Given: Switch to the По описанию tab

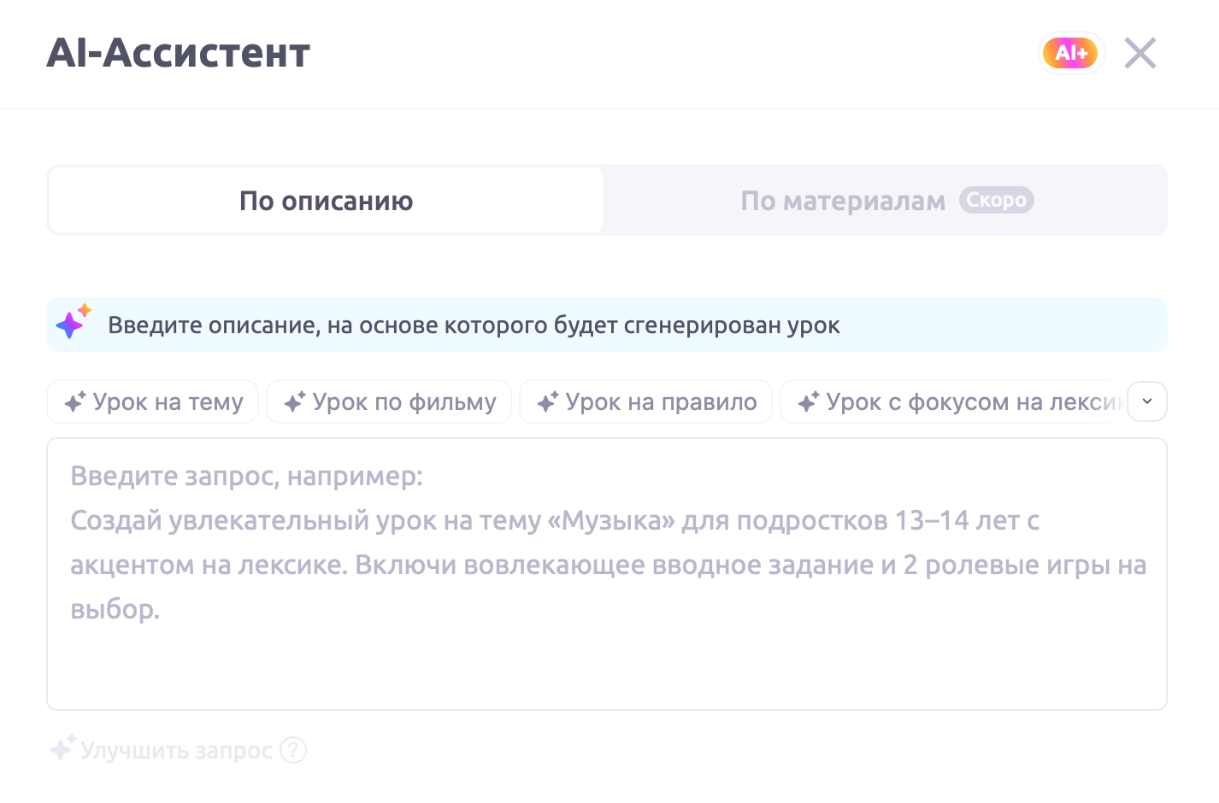Looking at the screenshot, I should coord(326,201).
